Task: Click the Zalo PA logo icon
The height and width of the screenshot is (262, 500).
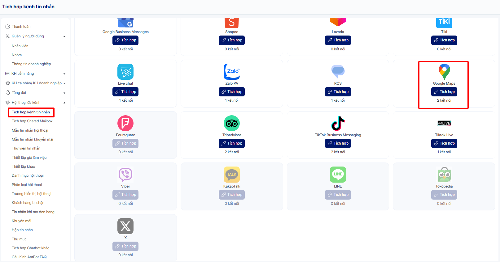Action: pyautogui.click(x=232, y=72)
